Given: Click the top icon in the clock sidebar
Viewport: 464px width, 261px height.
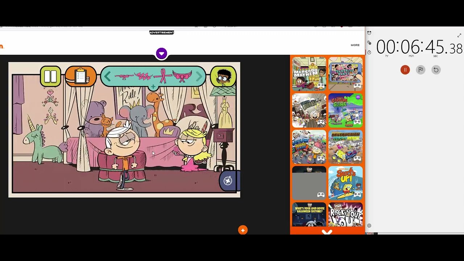Looking at the screenshot, I should point(369,33).
